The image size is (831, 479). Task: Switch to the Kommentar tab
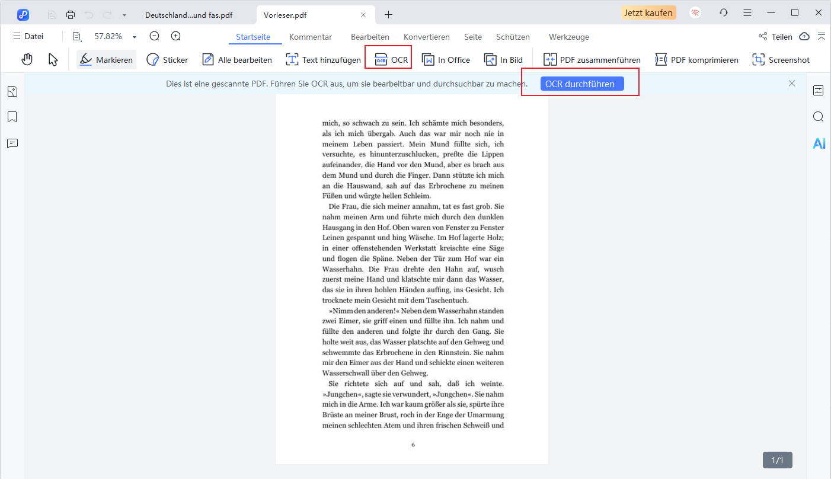click(x=310, y=37)
